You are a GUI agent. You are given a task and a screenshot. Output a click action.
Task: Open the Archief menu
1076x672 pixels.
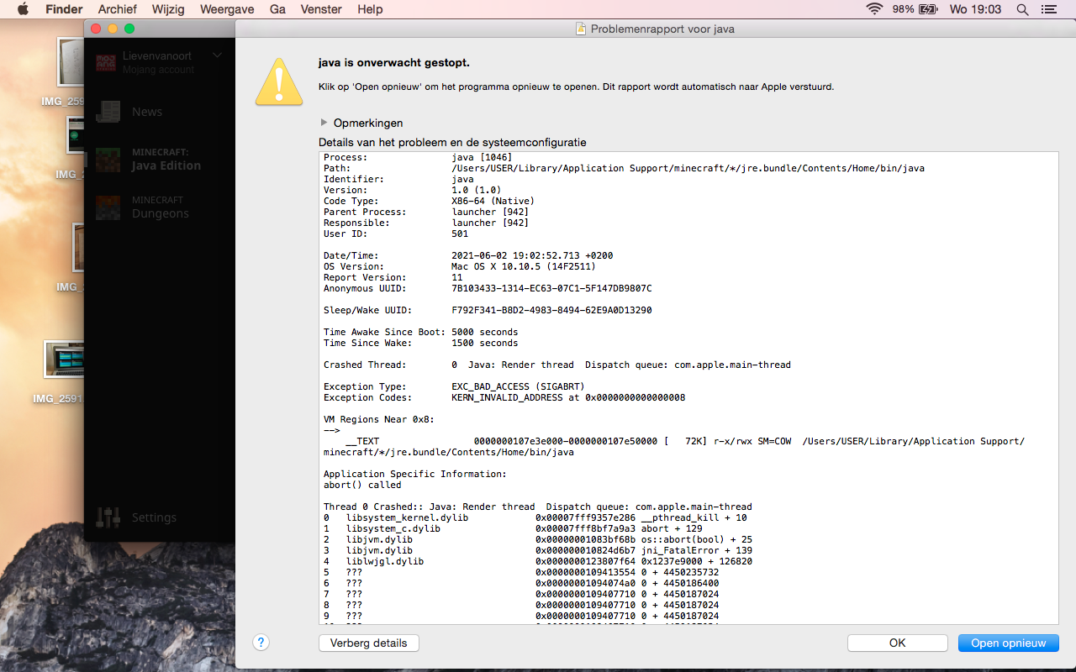[x=118, y=9]
